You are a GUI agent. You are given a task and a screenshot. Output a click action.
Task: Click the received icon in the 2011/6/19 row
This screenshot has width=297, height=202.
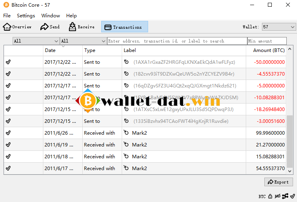point(126,144)
